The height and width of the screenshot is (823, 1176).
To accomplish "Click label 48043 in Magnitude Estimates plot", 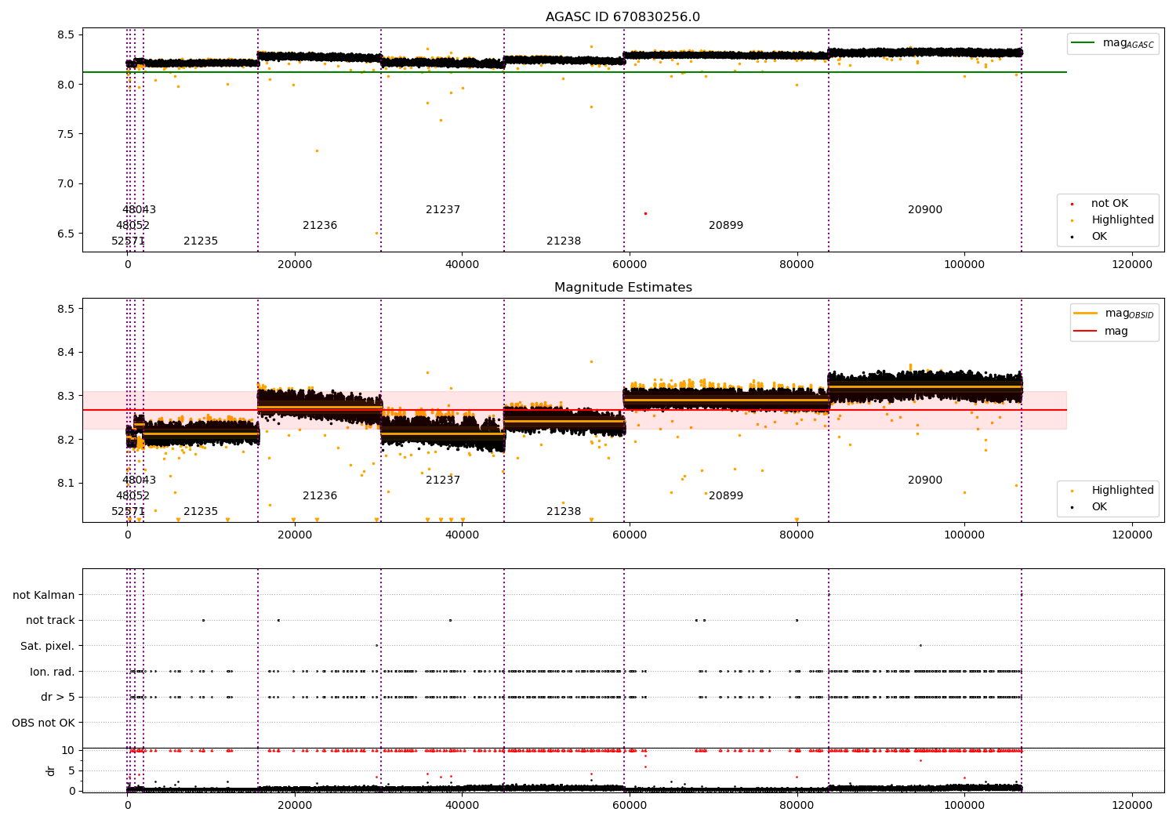I will [139, 480].
